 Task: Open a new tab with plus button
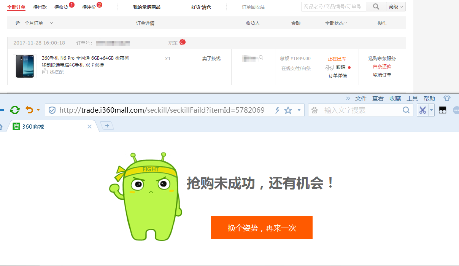click(107, 126)
